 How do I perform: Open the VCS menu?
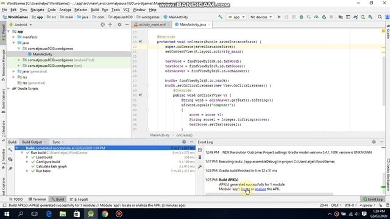(x=126, y=10)
